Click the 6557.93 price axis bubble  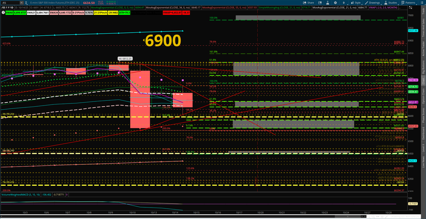point(413,126)
